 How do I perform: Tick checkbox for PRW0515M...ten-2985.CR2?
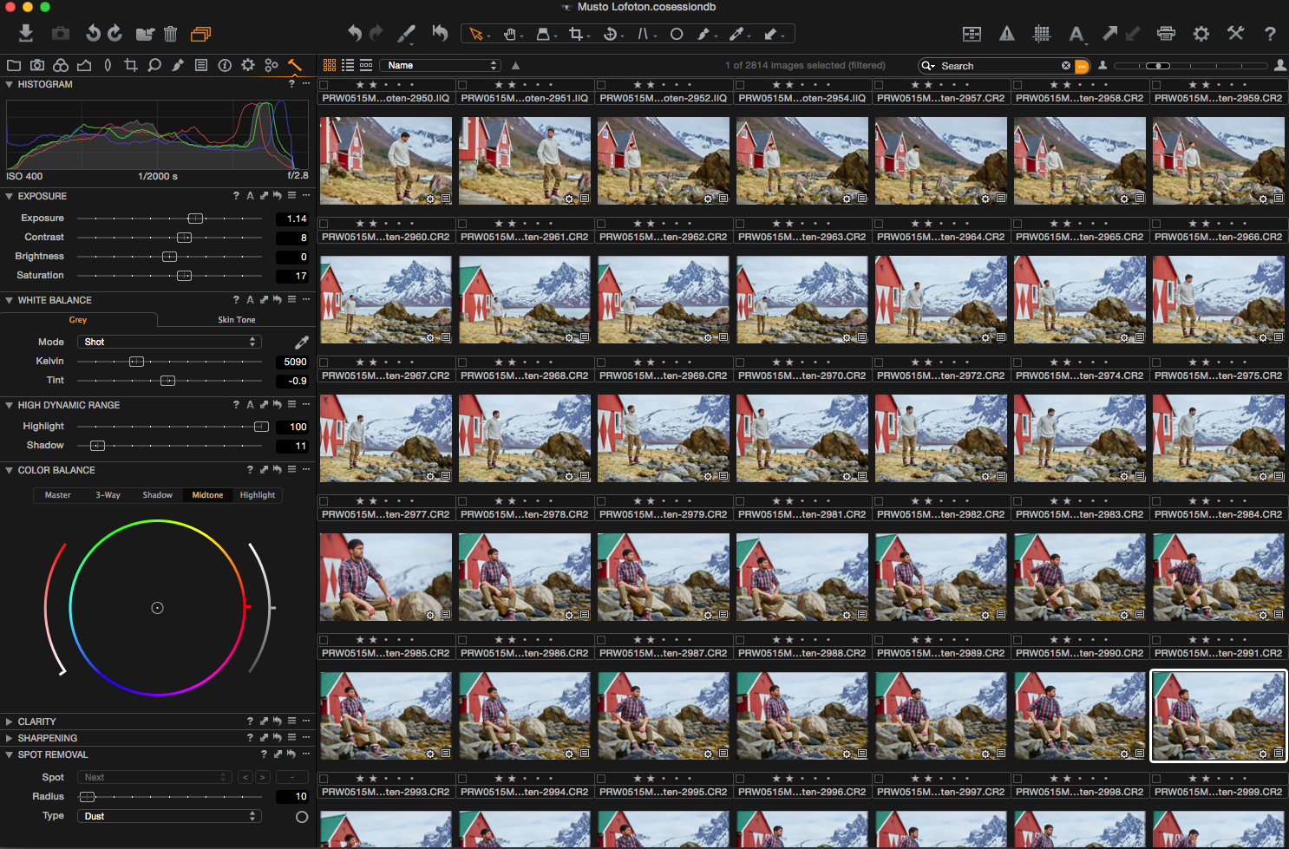(x=324, y=640)
